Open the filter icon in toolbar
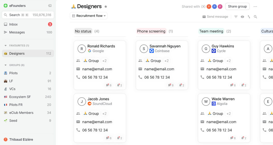Image resolution: width=273 pixels, height=145 pixels. point(236,17)
